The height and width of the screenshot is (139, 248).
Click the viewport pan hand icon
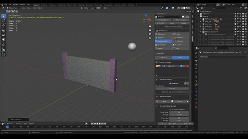coord(150,30)
